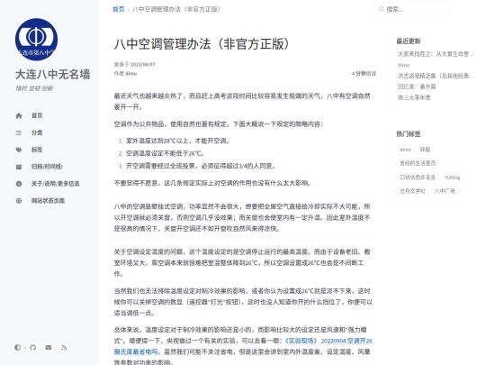Select the 方舟文学社 tag chip
Viewport: 486px width, 365px height.
tap(412, 191)
